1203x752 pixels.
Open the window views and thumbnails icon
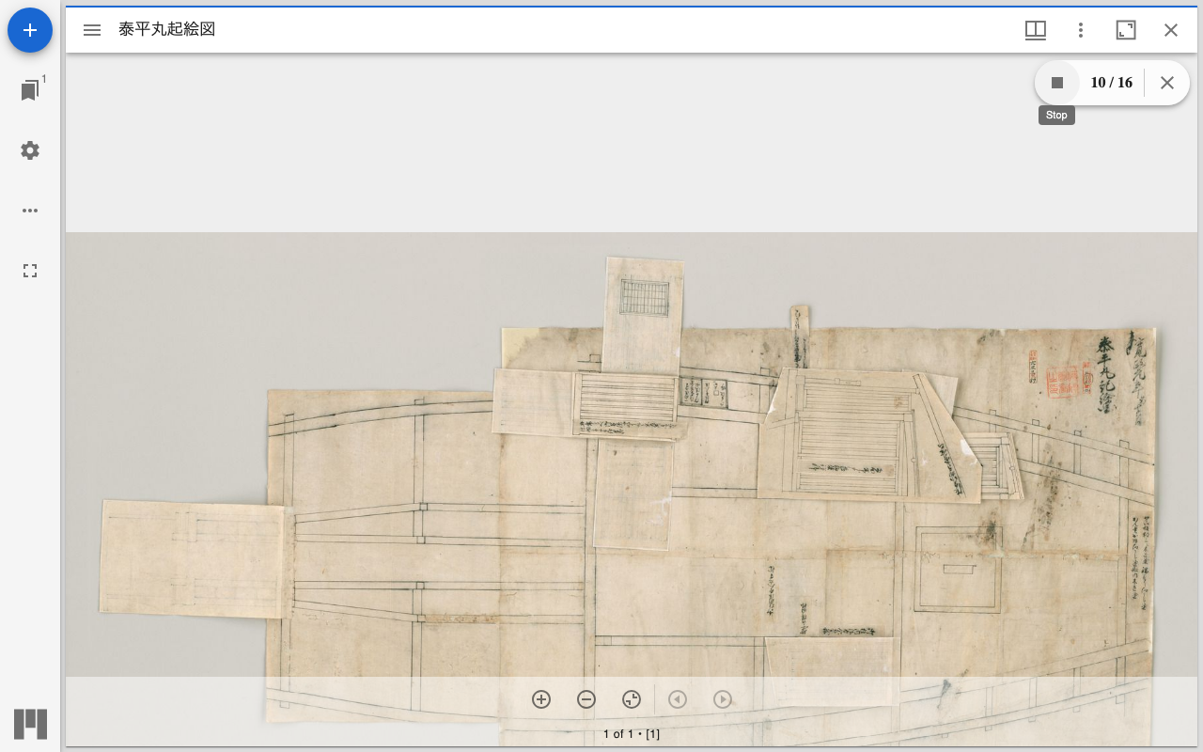1036,30
